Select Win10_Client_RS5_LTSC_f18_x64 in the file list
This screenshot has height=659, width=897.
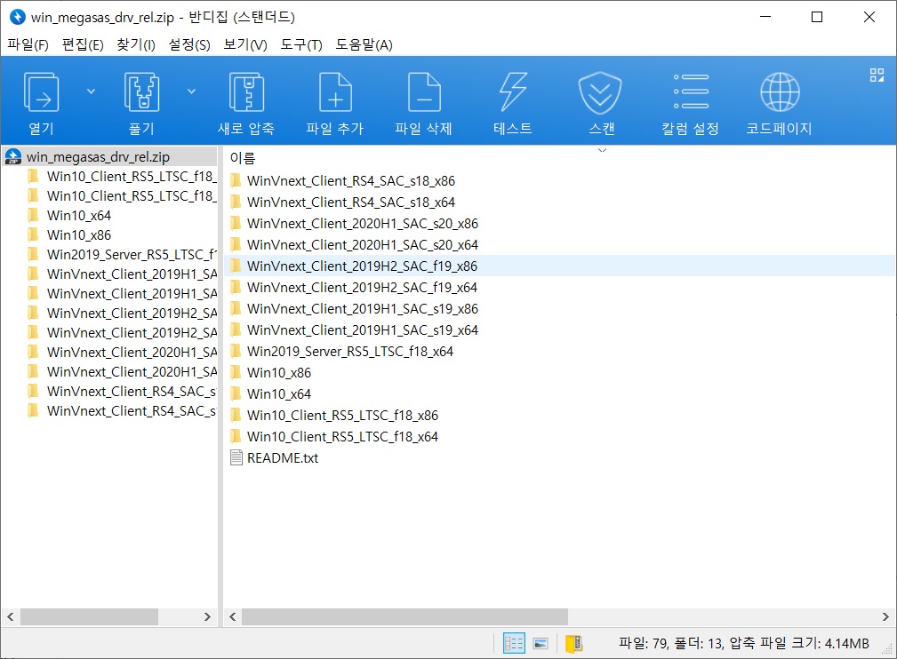click(x=342, y=437)
